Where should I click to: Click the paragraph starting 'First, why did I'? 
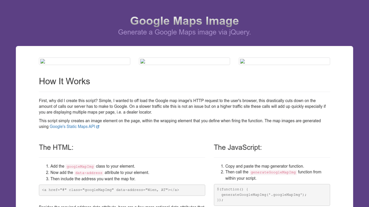[x=182, y=106]
